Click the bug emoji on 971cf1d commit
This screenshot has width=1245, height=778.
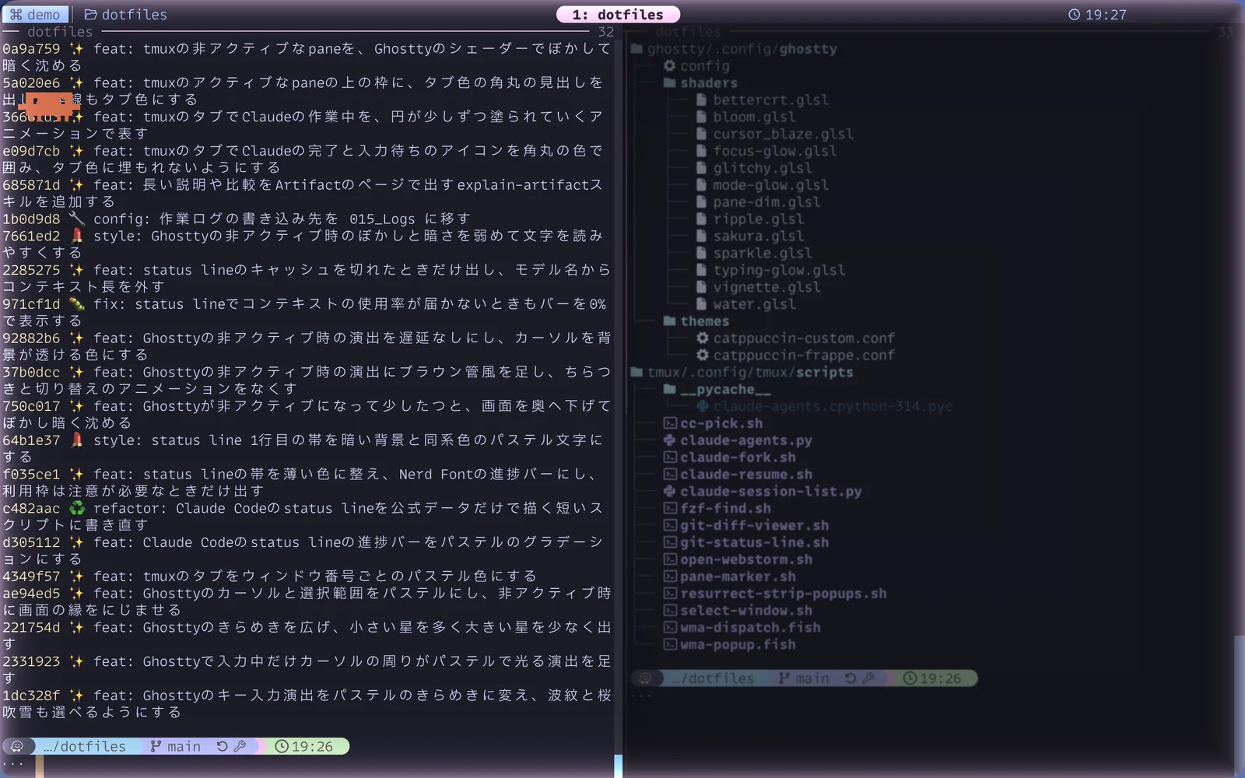click(76, 304)
